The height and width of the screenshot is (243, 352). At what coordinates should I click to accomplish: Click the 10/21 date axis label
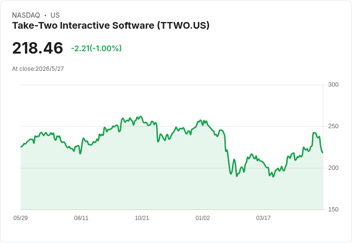tap(142, 218)
